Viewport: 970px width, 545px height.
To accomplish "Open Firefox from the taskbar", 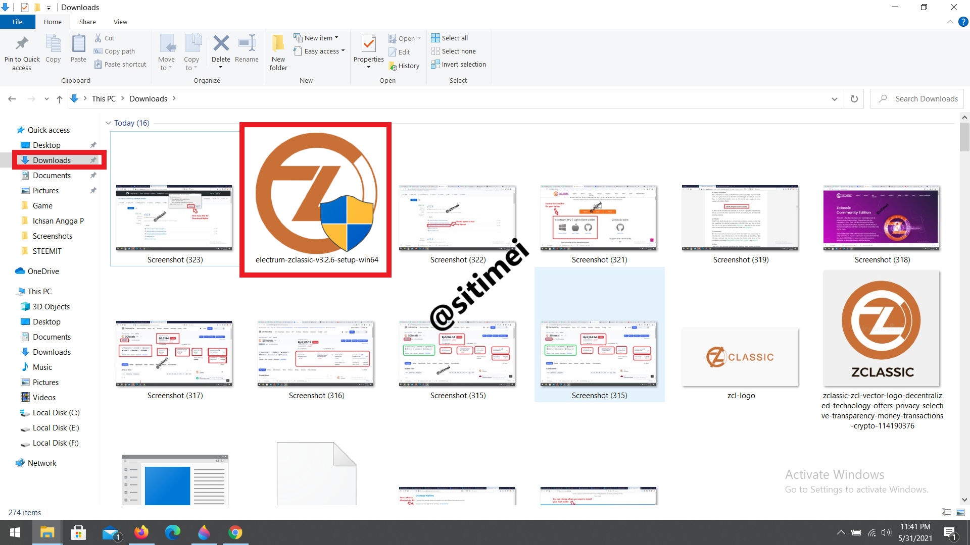I will 141,532.
